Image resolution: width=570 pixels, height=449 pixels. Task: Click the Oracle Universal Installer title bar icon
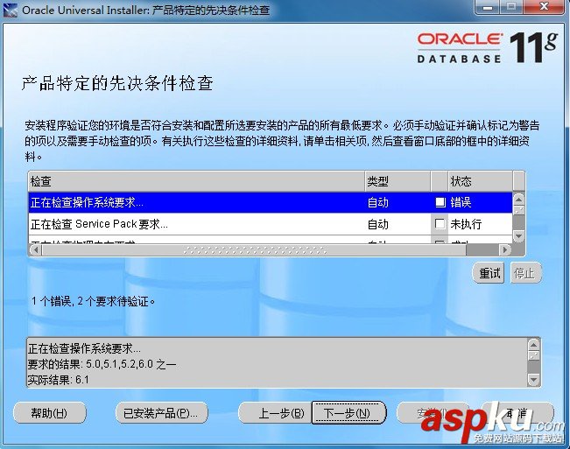tap(11, 10)
